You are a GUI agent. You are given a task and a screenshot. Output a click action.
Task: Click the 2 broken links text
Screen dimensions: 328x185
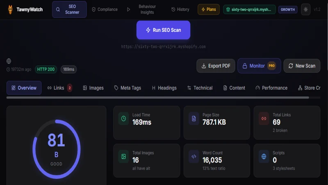coord(280,130)
